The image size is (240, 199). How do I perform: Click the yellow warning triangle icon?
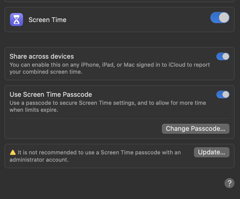13,152
